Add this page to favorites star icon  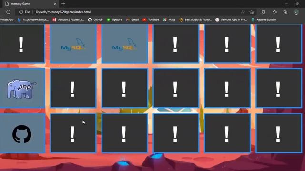pos(252,12)
